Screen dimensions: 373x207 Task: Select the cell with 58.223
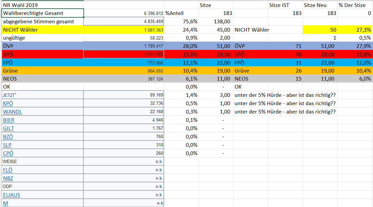pos(124,38)
